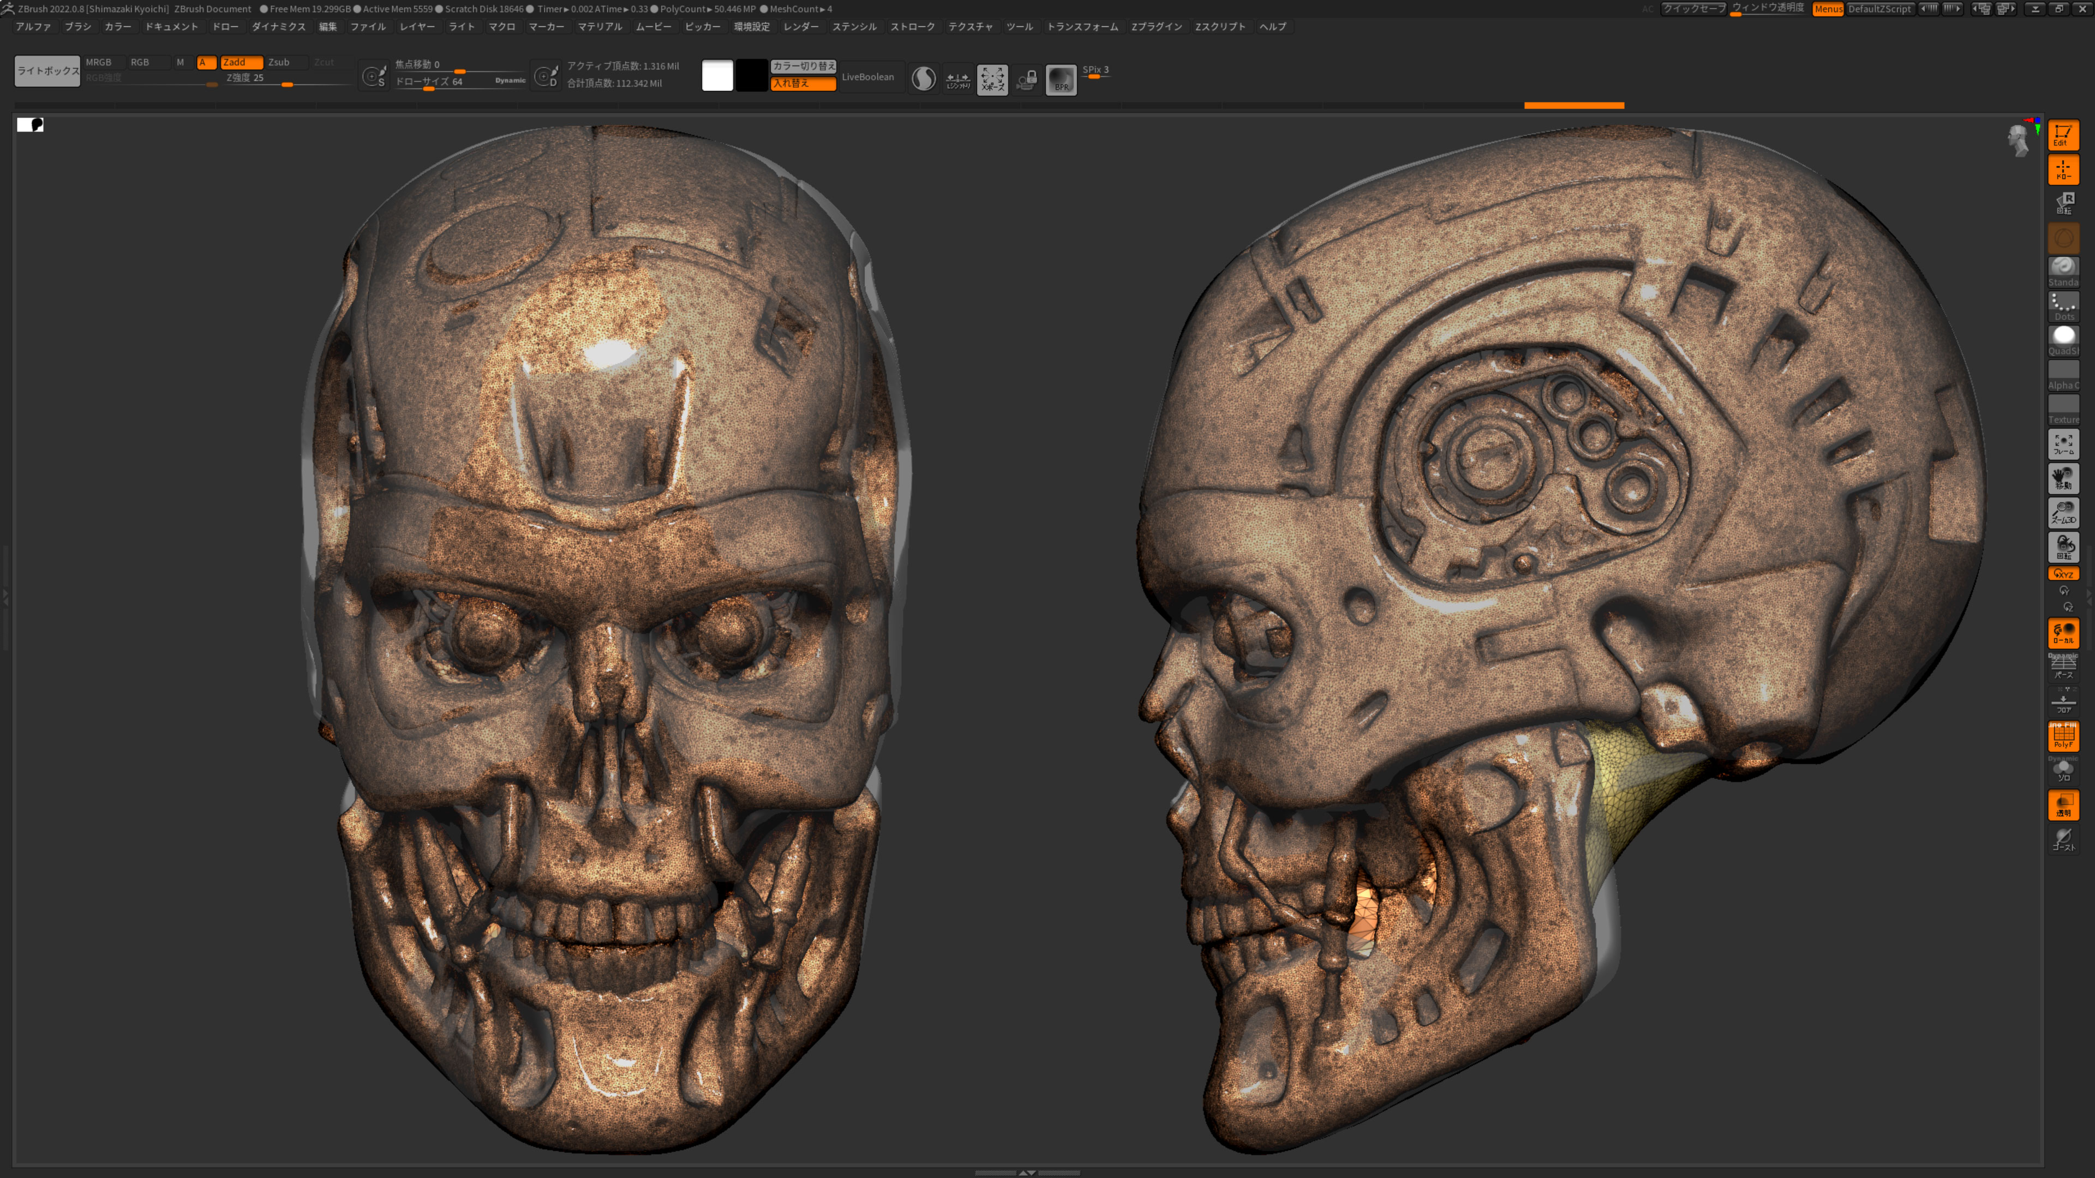
Task: Click クイックセーブ (QuickSave) button
Action: [x=1693, y=8]
